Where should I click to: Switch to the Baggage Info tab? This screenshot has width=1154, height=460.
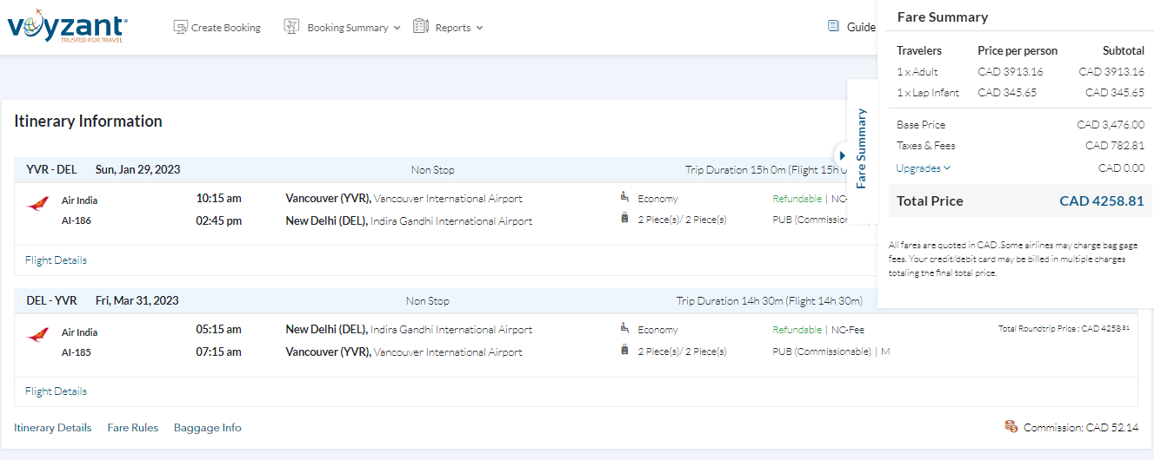click(x=207, y=428)
